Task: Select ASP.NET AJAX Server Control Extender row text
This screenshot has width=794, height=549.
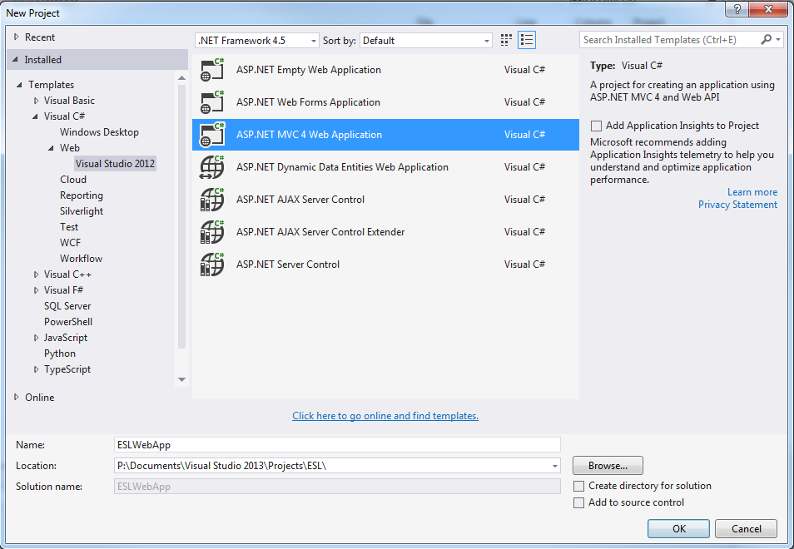Action: click(320, 232)
